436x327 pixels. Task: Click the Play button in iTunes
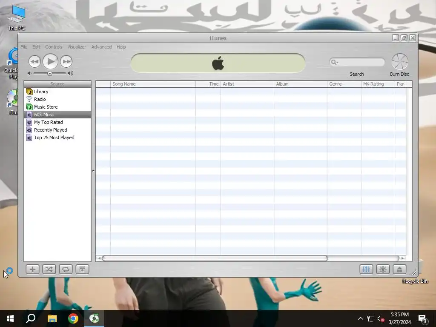point(50,61)
